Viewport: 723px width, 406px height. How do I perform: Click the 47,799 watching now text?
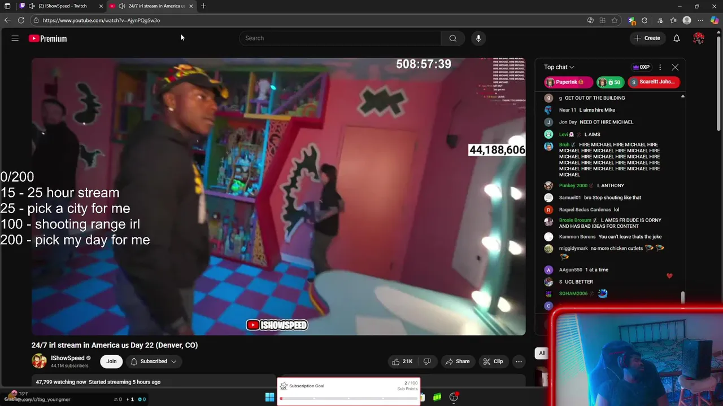61,382
